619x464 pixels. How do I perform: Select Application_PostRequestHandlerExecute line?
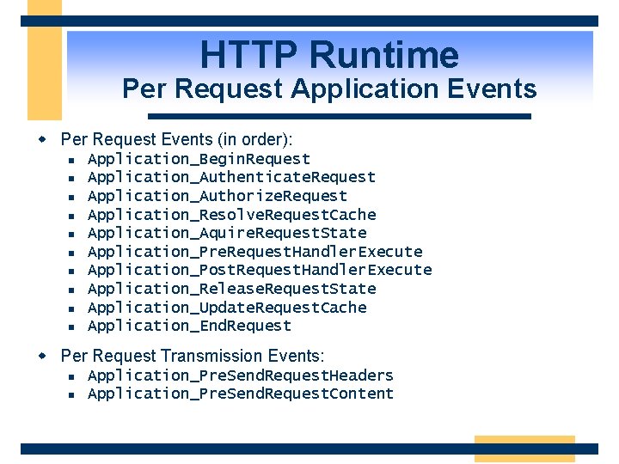coord(260,271)
